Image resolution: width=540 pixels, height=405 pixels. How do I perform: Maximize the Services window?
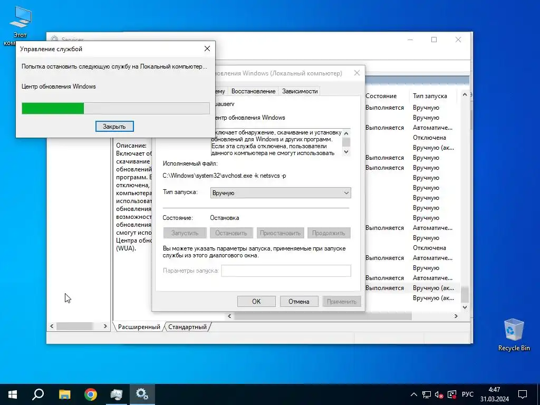click(434, 40)
